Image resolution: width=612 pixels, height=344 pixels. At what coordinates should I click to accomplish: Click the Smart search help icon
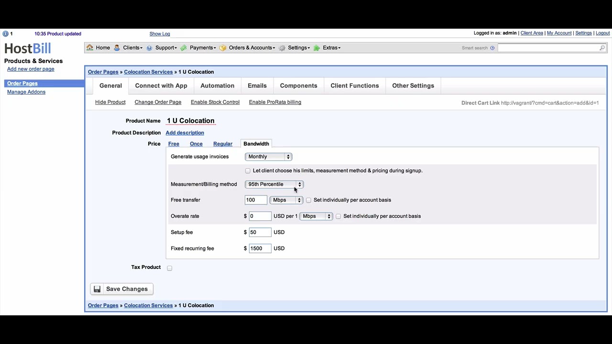pyautogui.click(x=492, y=48)
